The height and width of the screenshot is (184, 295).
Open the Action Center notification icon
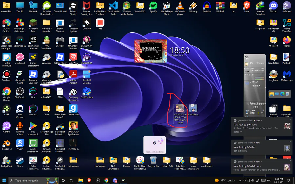(x=288, y=181)
